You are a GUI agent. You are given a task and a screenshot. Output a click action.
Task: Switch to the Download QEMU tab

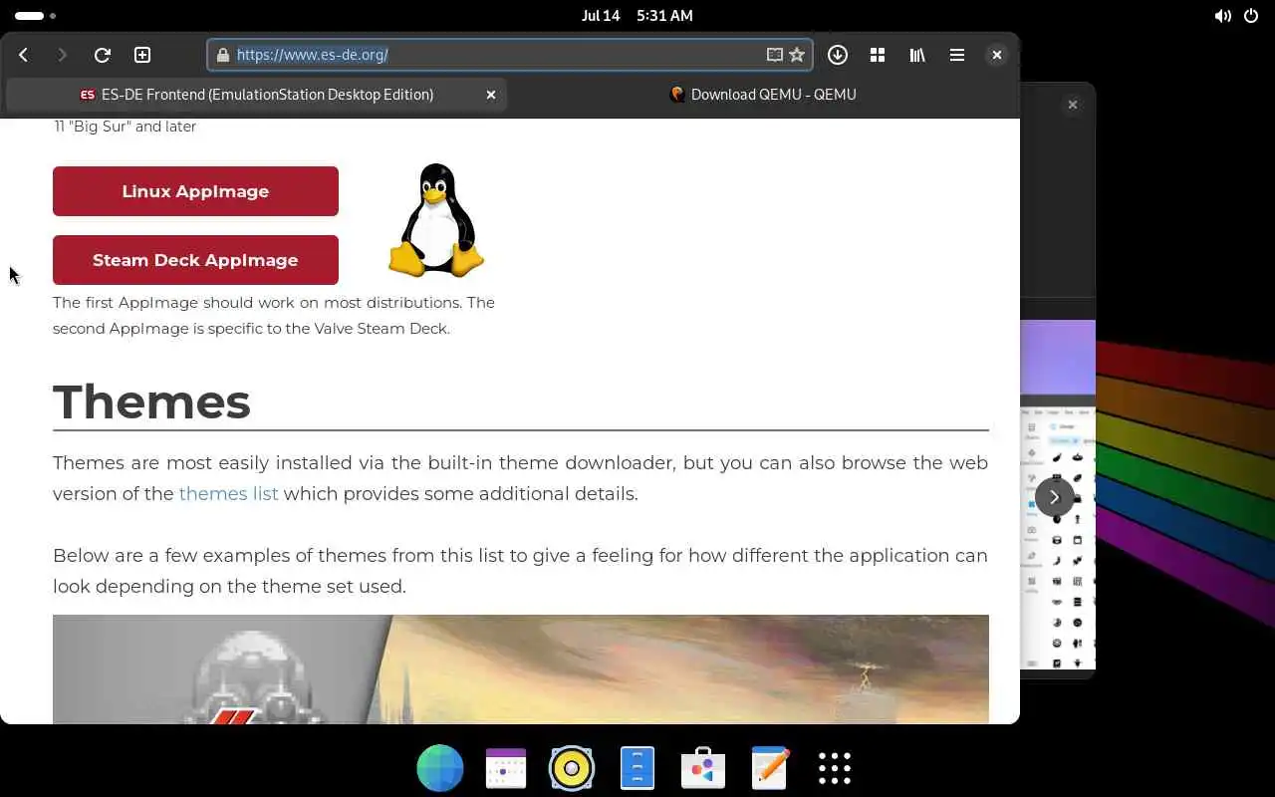763,95
